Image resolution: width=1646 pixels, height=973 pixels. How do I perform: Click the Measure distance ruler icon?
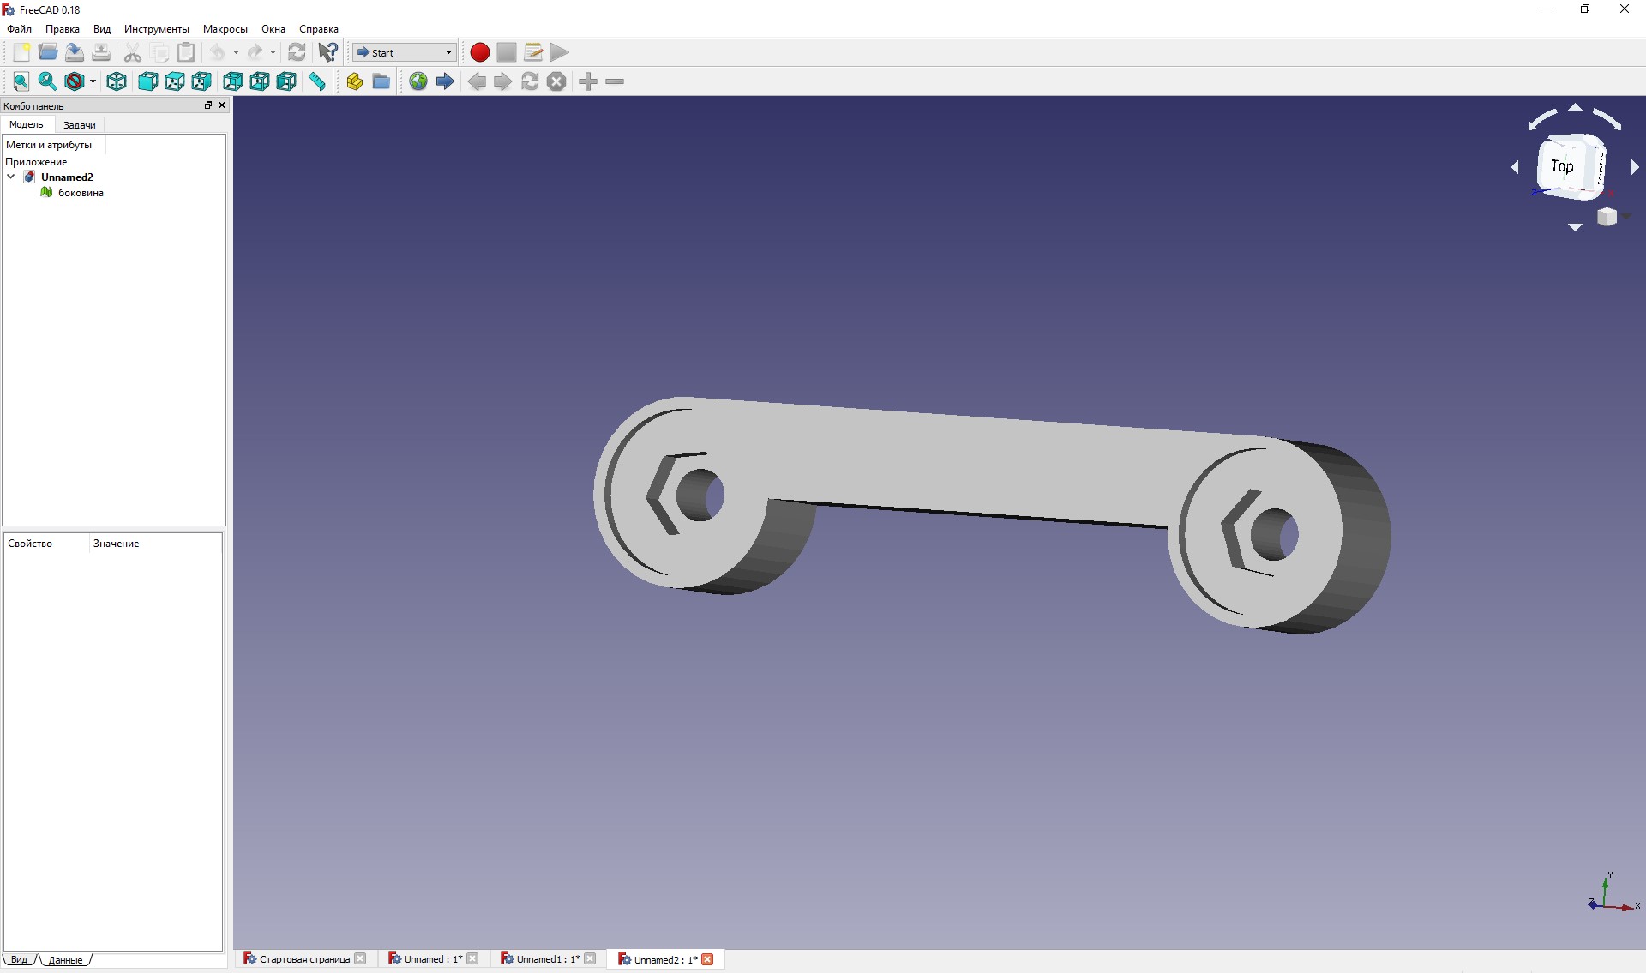tap(317, 81)
